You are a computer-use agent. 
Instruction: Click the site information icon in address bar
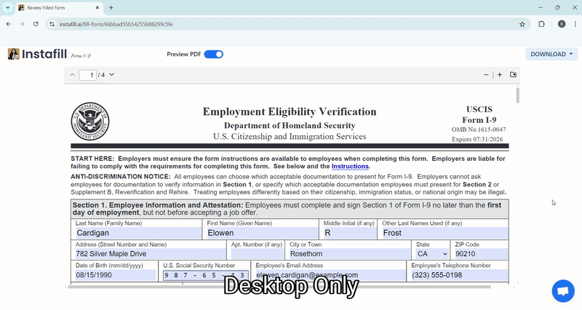pyautogui.click(x=52, y=24)
